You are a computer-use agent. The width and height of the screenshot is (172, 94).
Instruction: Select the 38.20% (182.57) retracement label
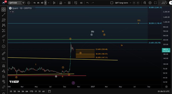click(102, 54)
